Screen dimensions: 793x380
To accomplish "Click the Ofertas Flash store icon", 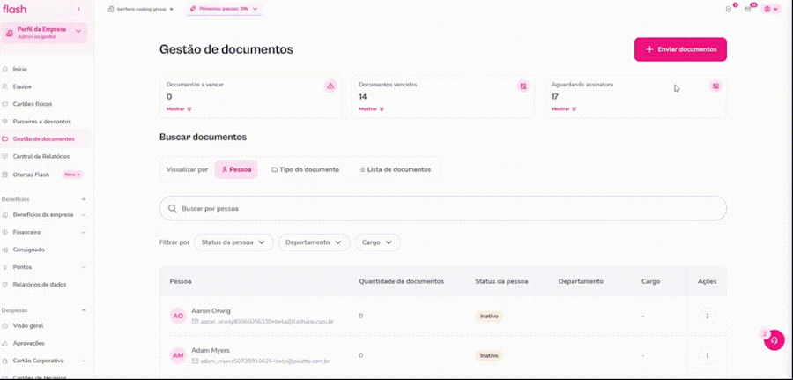I will 5,175.
